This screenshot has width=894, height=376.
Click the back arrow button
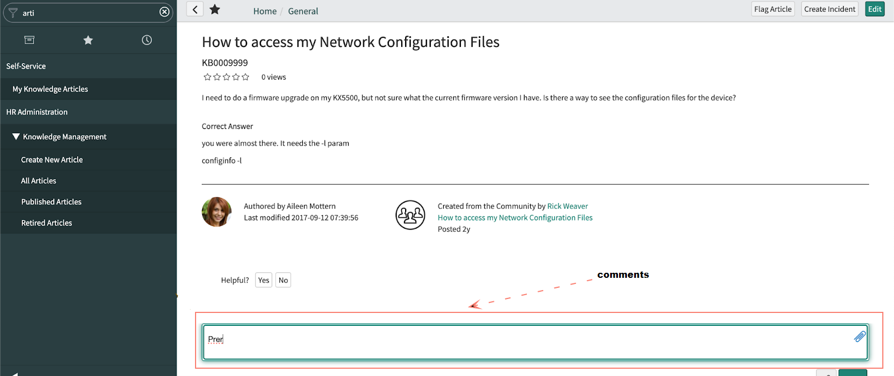(194, 9)
